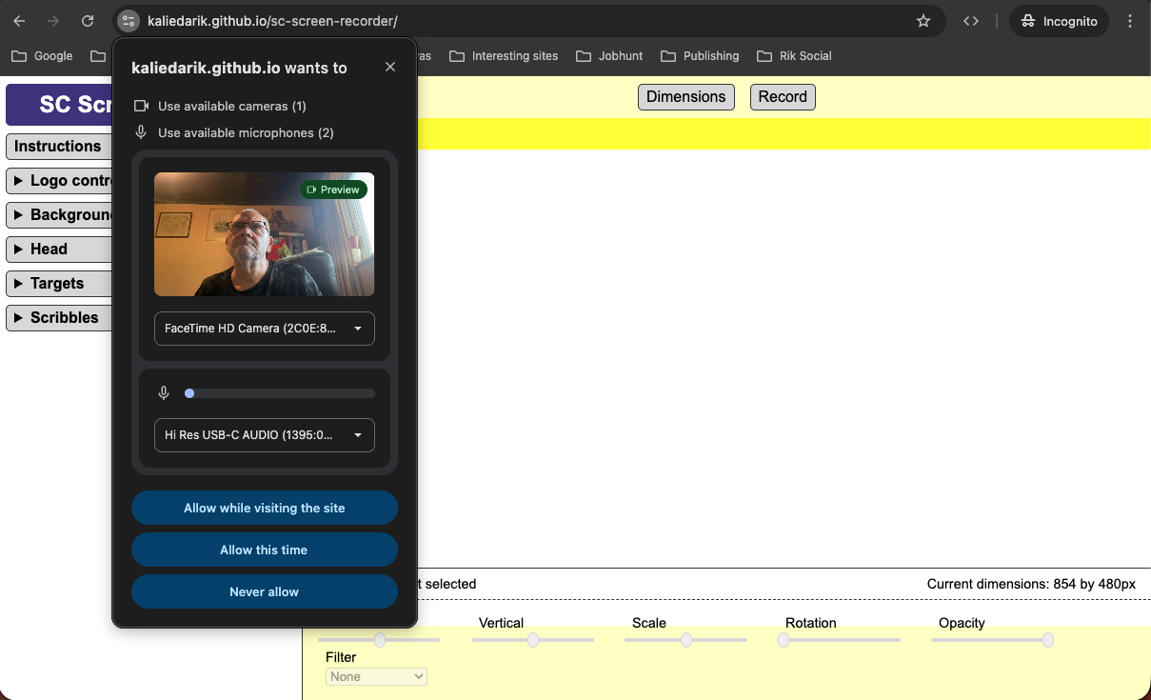Click the camera icon next to 'Use available cameras'
The image size is (1151, 700).
(x=140, y=106)
